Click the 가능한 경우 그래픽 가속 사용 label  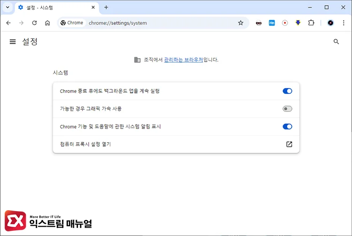[x=91, y=109]
